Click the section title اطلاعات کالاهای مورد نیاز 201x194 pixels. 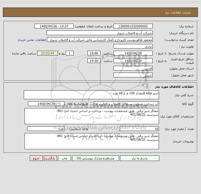(x=174, y=87)
